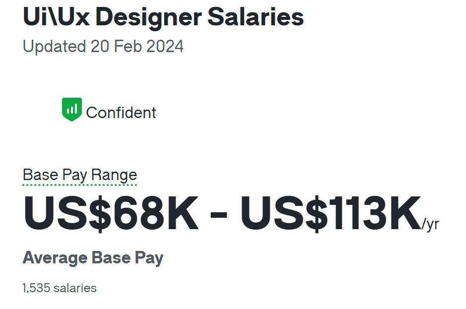The width and height of the screenshot is (466, 309).
Task: Click the Ui\Ux text in the heading
Action: coord(56,17)
